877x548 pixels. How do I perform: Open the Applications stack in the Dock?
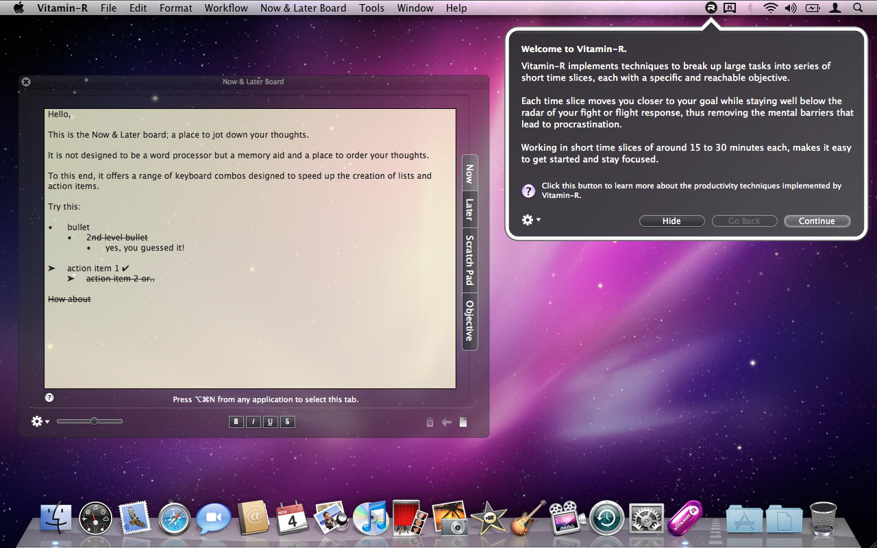pos(744,520)
